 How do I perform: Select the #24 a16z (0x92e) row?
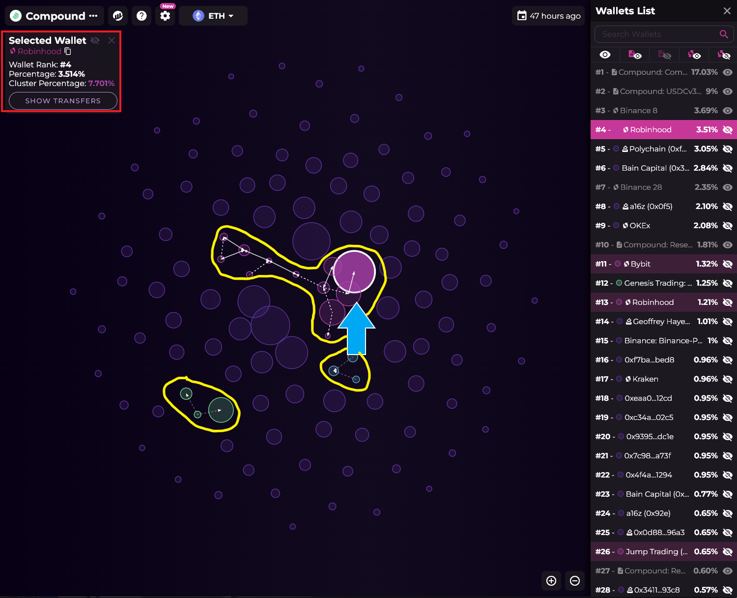point(664,513)
